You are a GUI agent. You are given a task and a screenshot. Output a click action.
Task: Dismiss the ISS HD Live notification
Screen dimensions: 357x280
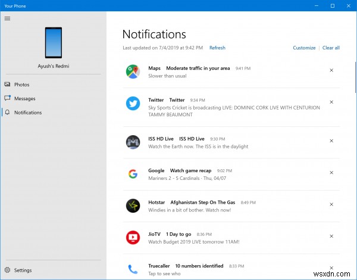pyautogui.click(x=331, y=141)
